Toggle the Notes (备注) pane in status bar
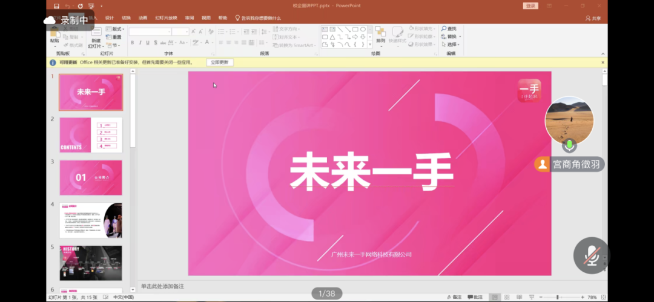This screenshot has height=302, width=654. 453,297
